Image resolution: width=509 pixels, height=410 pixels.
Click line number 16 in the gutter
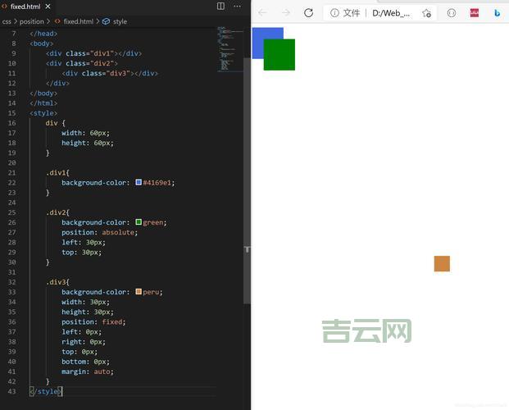click(11, 123)
